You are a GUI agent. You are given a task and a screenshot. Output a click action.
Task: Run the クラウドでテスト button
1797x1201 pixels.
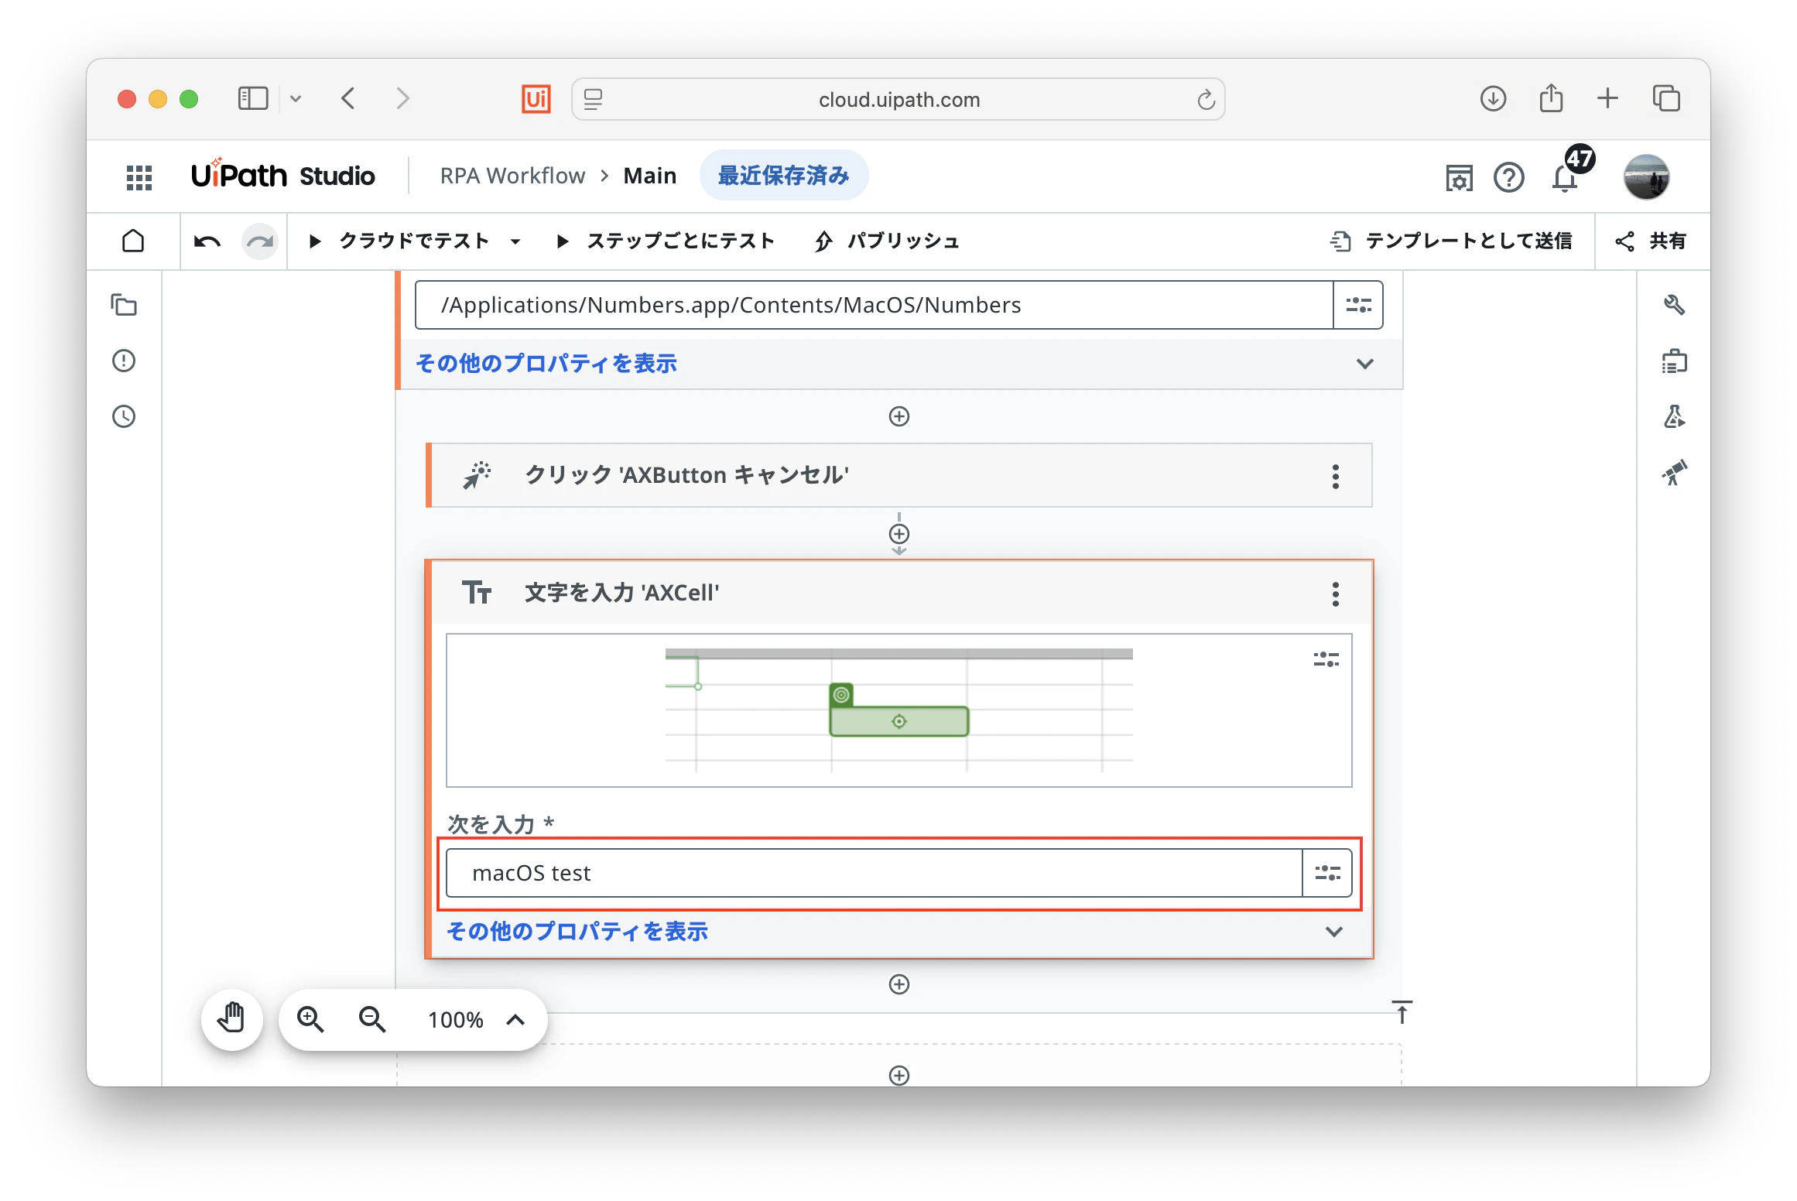(399, 241)
